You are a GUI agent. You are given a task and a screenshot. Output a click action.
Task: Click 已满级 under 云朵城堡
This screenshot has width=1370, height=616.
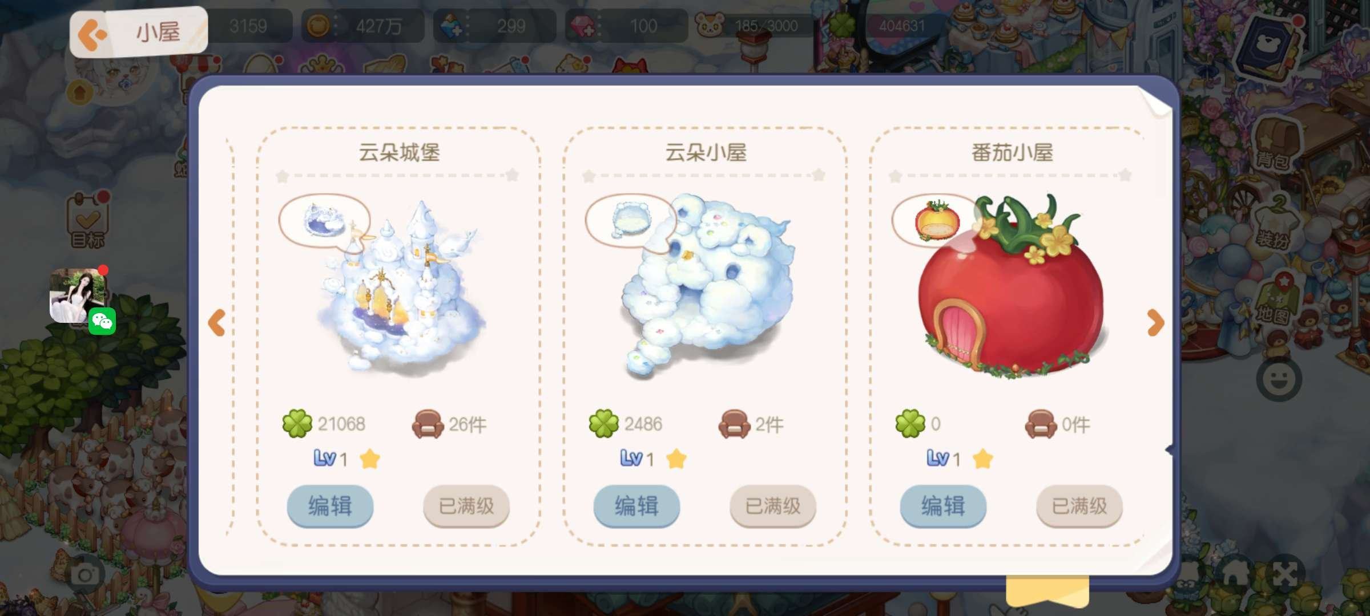[466, 506]
